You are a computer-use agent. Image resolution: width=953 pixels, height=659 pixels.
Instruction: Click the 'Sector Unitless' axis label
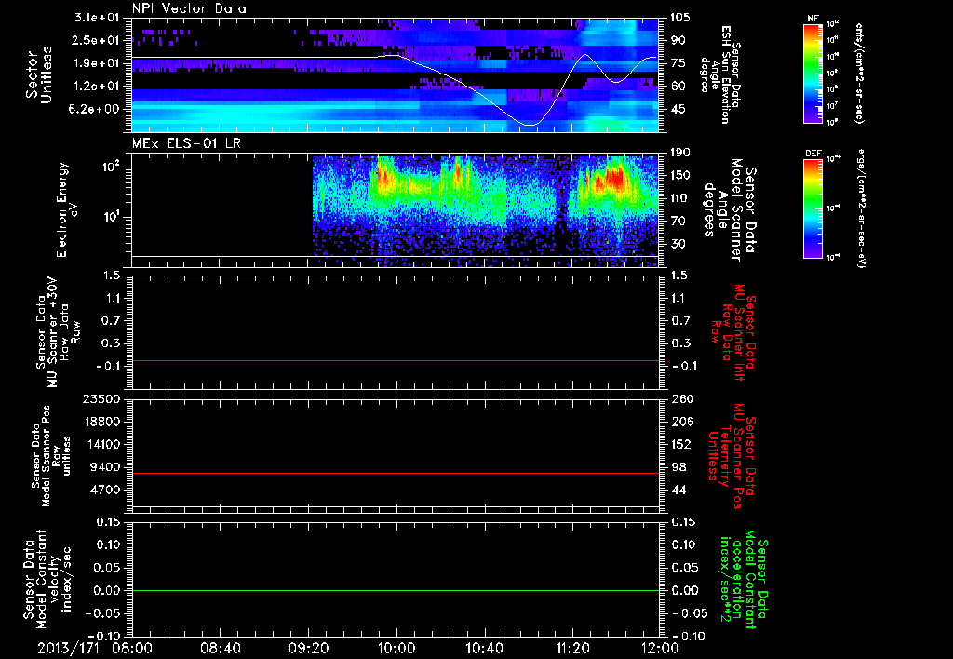(39, 74)
